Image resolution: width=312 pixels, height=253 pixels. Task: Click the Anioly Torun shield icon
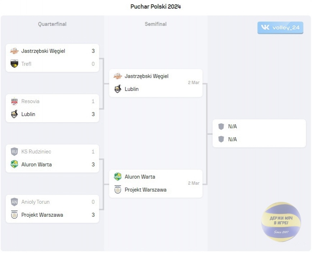(x=14, y=202)
